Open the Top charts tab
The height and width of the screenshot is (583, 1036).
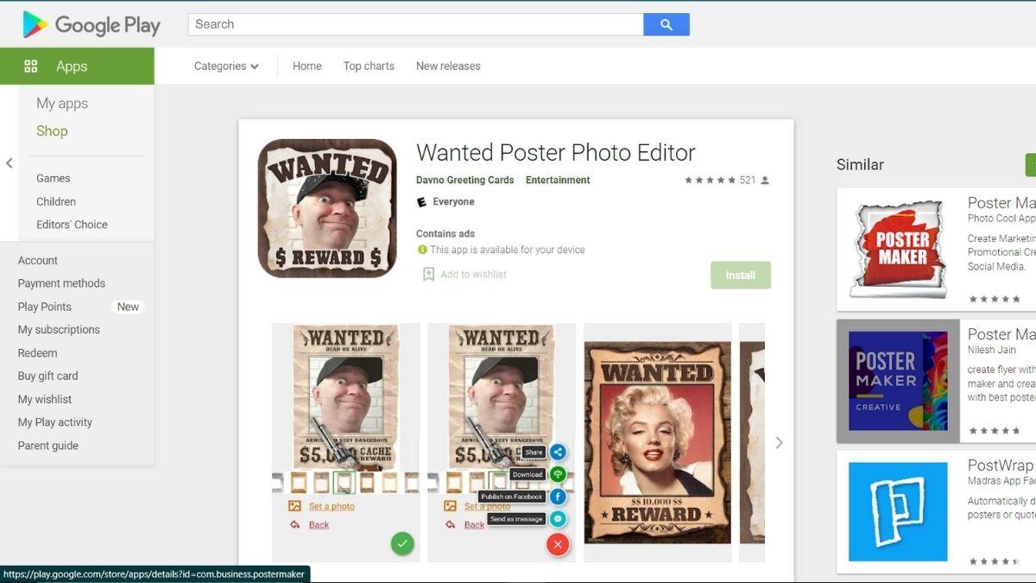369,66
